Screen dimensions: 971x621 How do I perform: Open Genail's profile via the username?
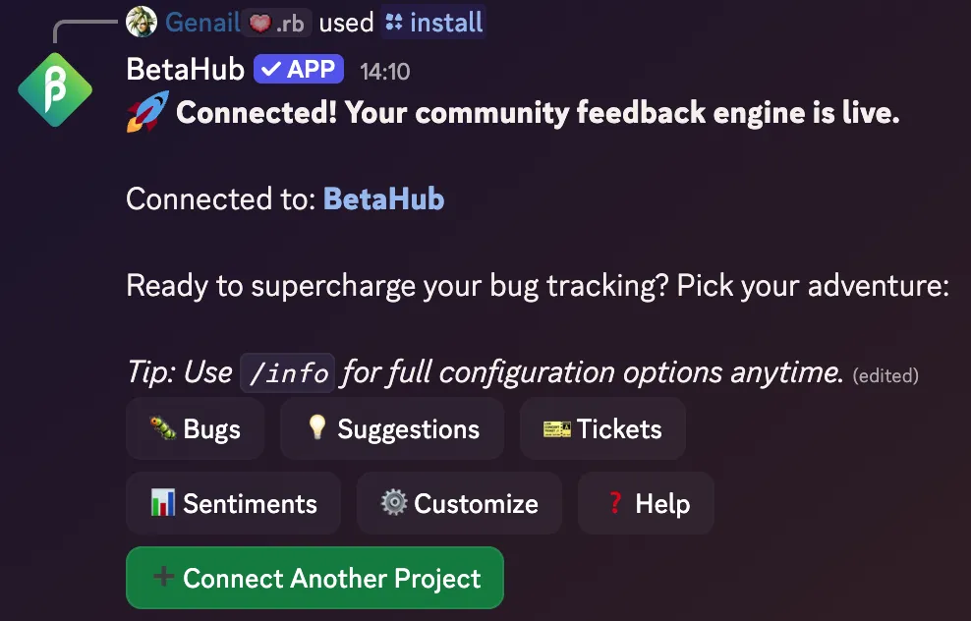click(x=203, y=22)
